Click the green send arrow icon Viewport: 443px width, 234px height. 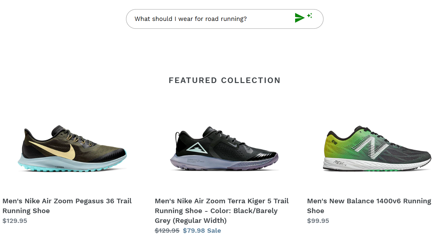[299, 18]
